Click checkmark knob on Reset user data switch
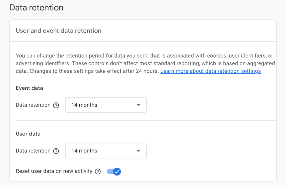 pos(117,171)
